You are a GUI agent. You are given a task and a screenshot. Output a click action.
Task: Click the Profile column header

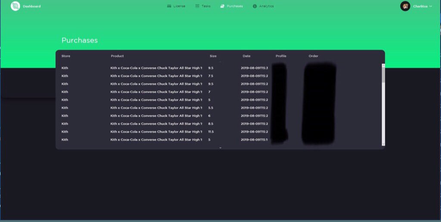click(x=281, y=56)
